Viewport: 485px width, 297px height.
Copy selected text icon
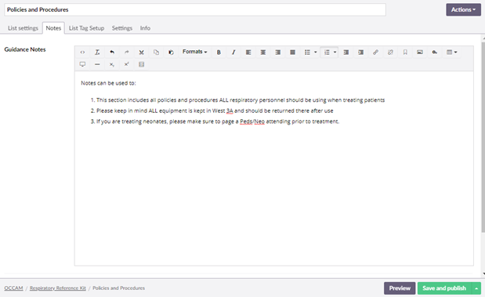click(x=156, y=53)
